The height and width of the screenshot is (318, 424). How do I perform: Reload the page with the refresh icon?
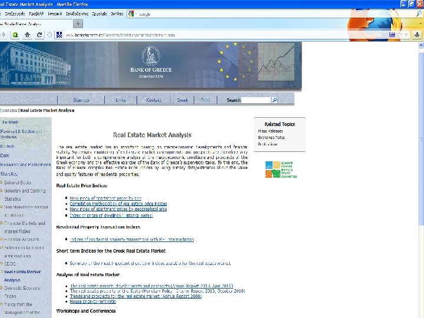[39, 35]
